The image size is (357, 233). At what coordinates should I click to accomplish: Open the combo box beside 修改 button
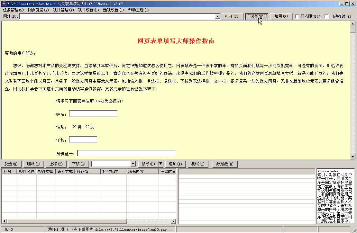[x=133, y=164]
